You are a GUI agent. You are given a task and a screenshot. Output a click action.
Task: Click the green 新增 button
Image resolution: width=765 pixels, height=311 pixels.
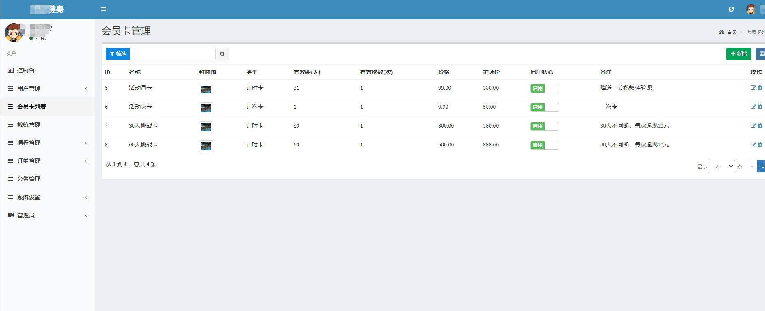[x=739, y=54]
